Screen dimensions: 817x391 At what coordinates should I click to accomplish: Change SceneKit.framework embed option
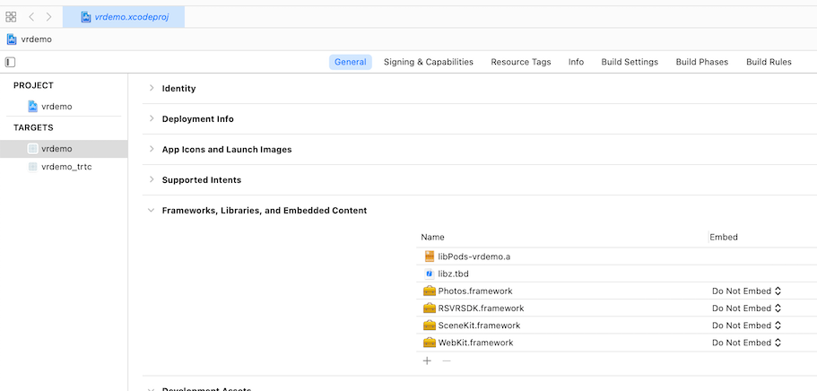[747, 326]
